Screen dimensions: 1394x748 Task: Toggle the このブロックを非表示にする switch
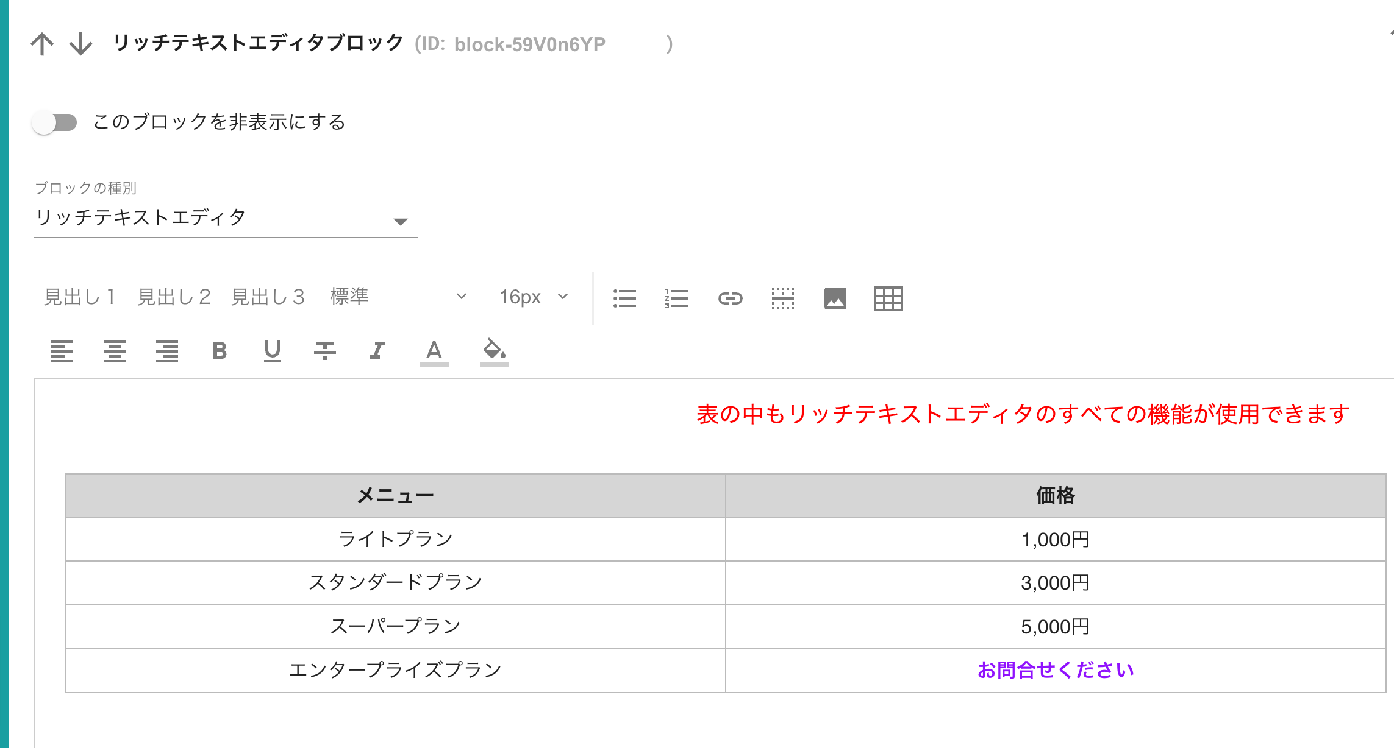pyautogui.click(x=55, y=122)
